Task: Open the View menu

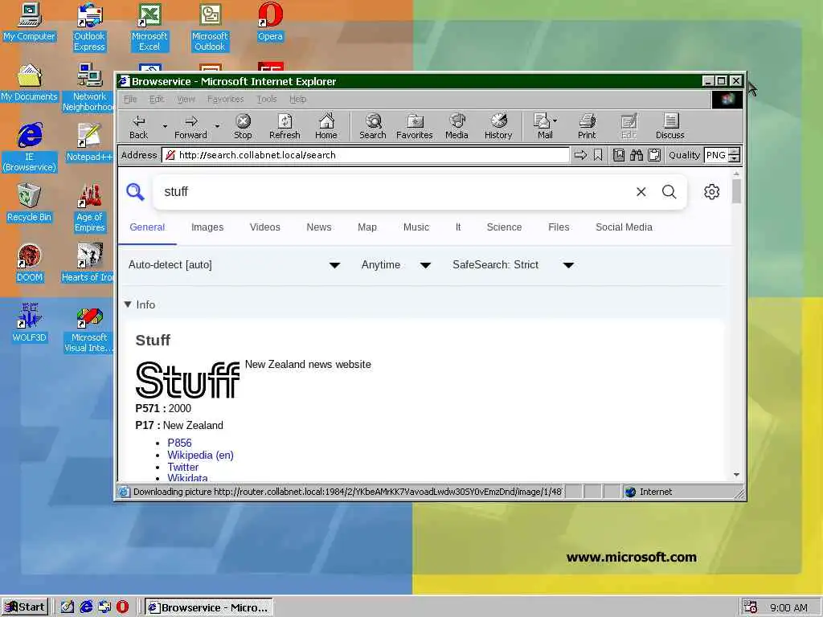Action: pos(186,99)
